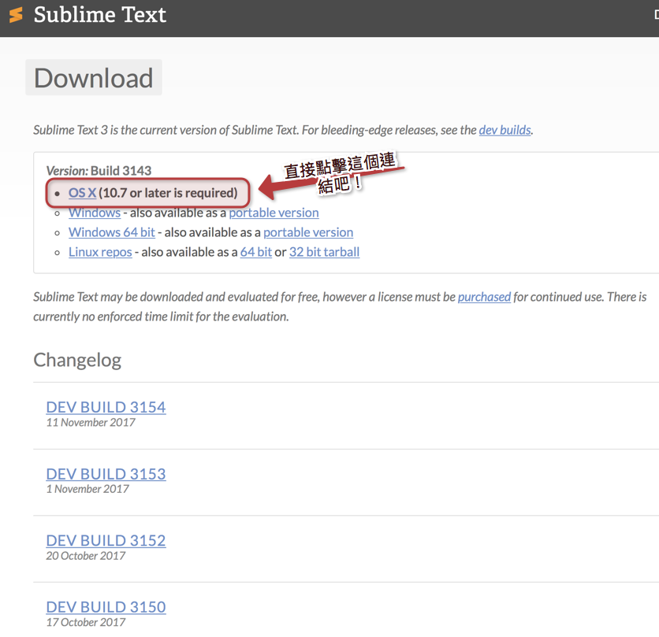Open DEV BUILD 3153 changelog entry
The height and width of the screenshot is (637, 659).
click(x=106, y=474)
